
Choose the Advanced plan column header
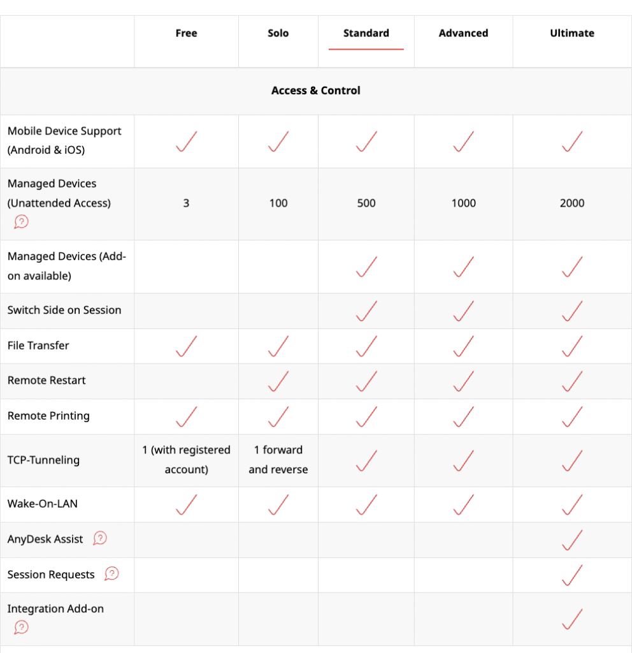click(x=463, y=33)
